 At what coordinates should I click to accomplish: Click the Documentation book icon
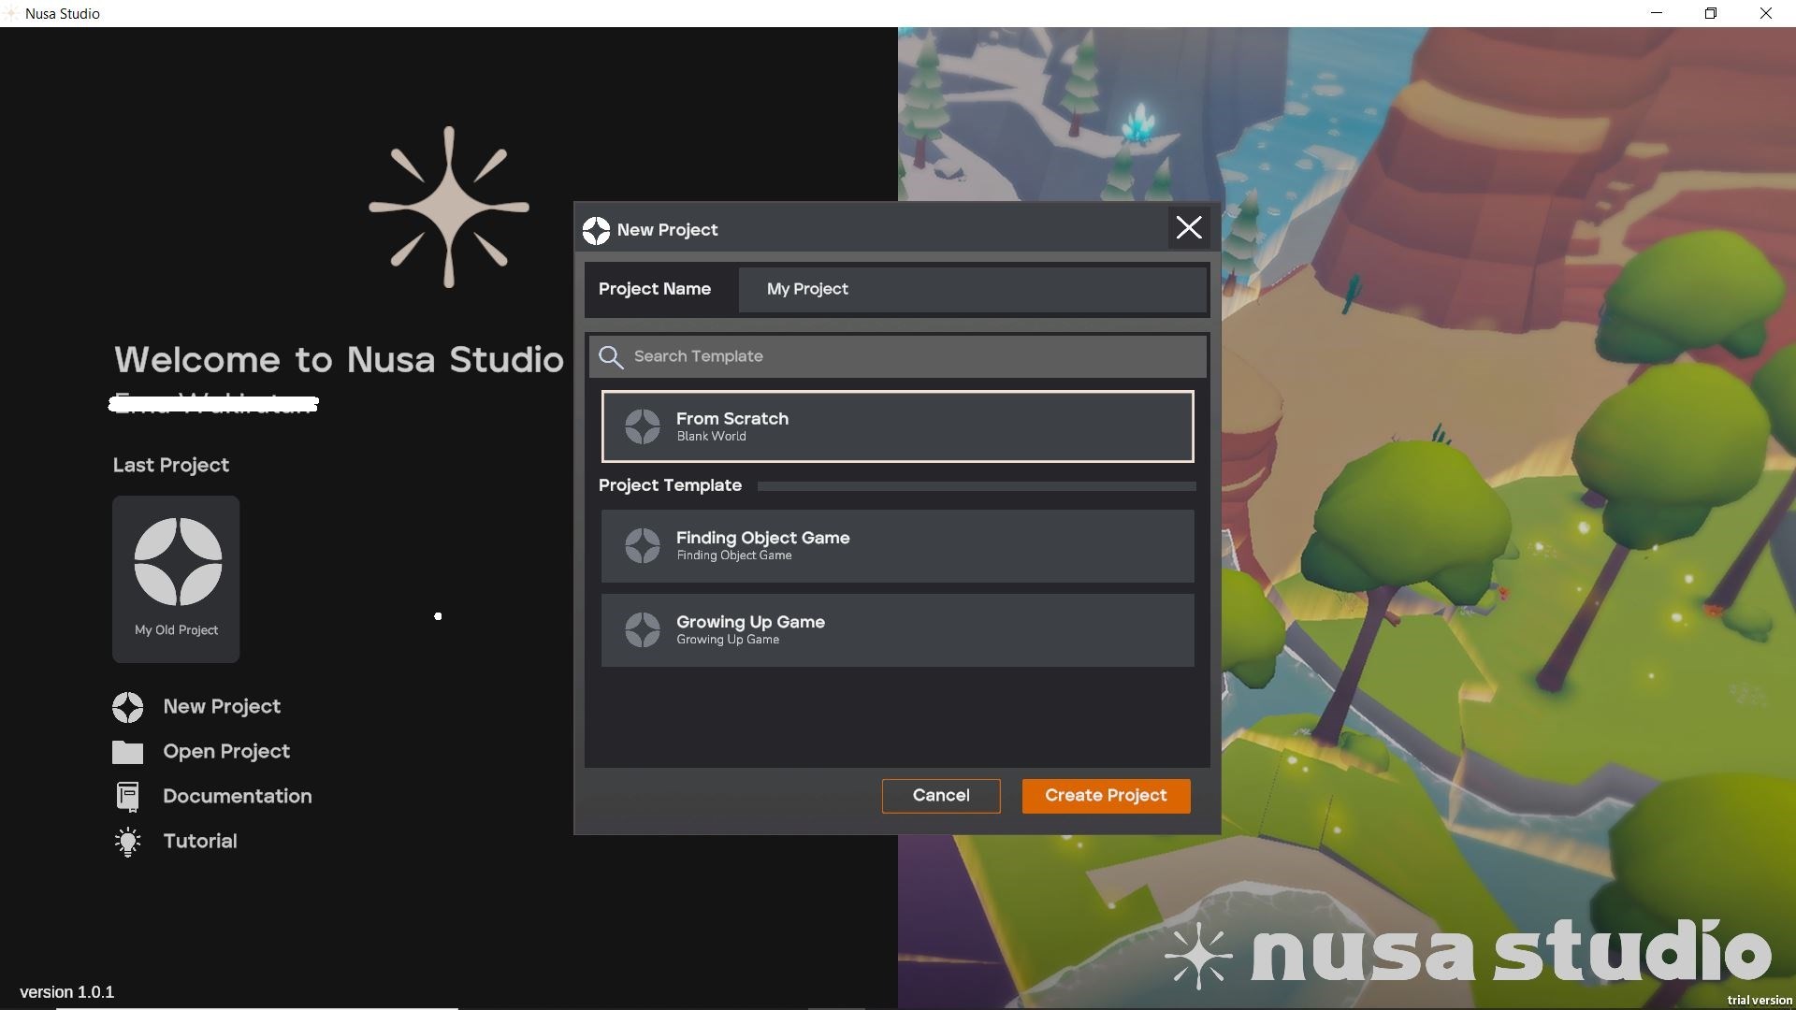point(128,797)
